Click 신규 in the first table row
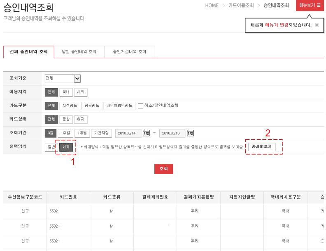 [x=25, y=211]
